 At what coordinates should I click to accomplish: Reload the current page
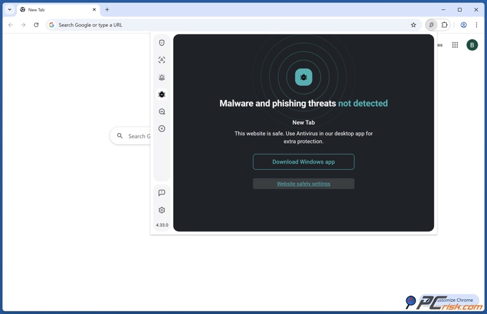36,25
